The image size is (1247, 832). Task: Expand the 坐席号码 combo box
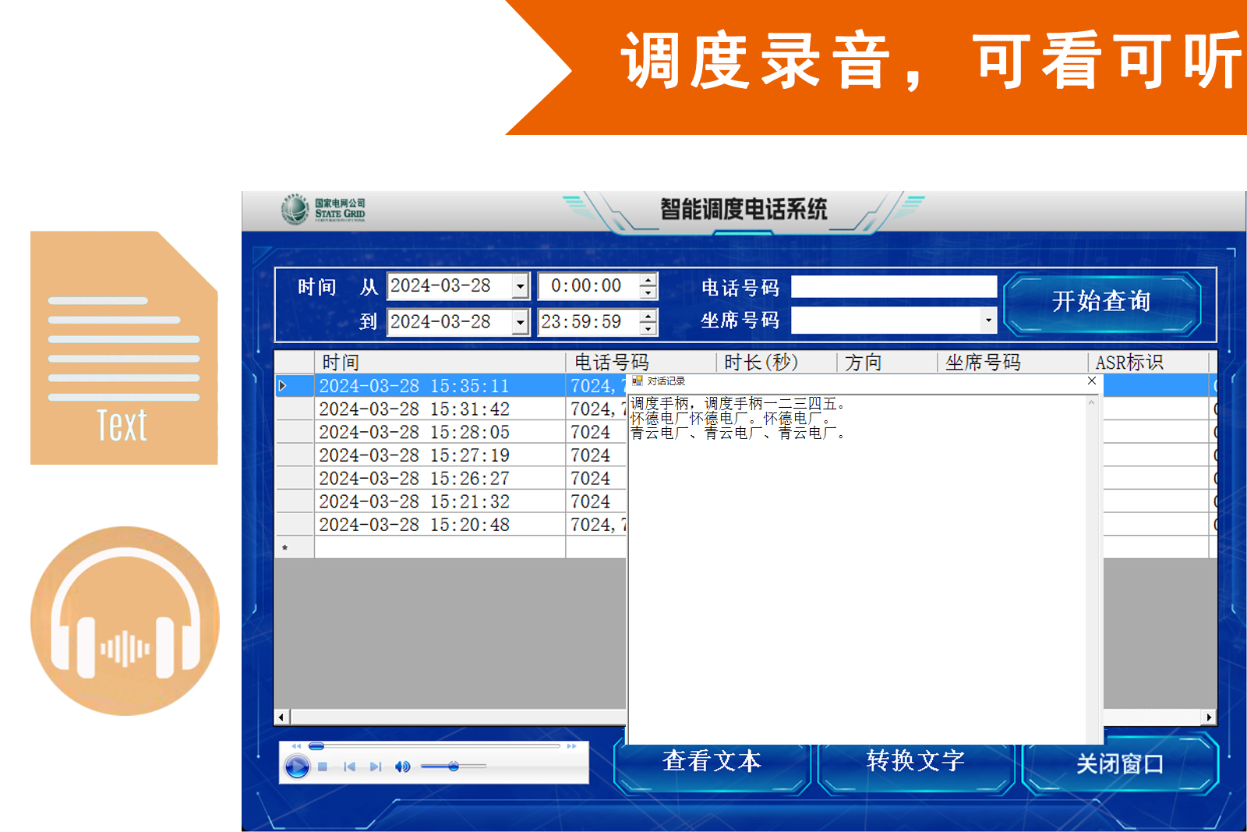tap(988, 320)
